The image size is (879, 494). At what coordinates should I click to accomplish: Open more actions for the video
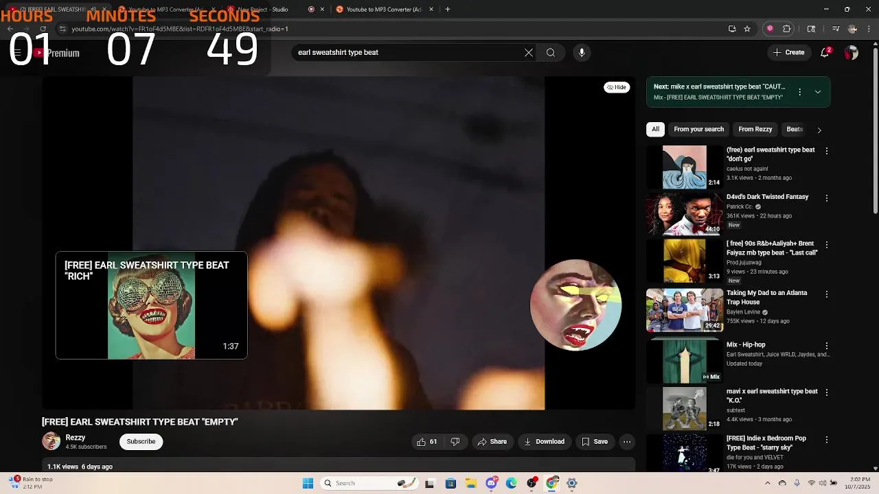(627, 442)
